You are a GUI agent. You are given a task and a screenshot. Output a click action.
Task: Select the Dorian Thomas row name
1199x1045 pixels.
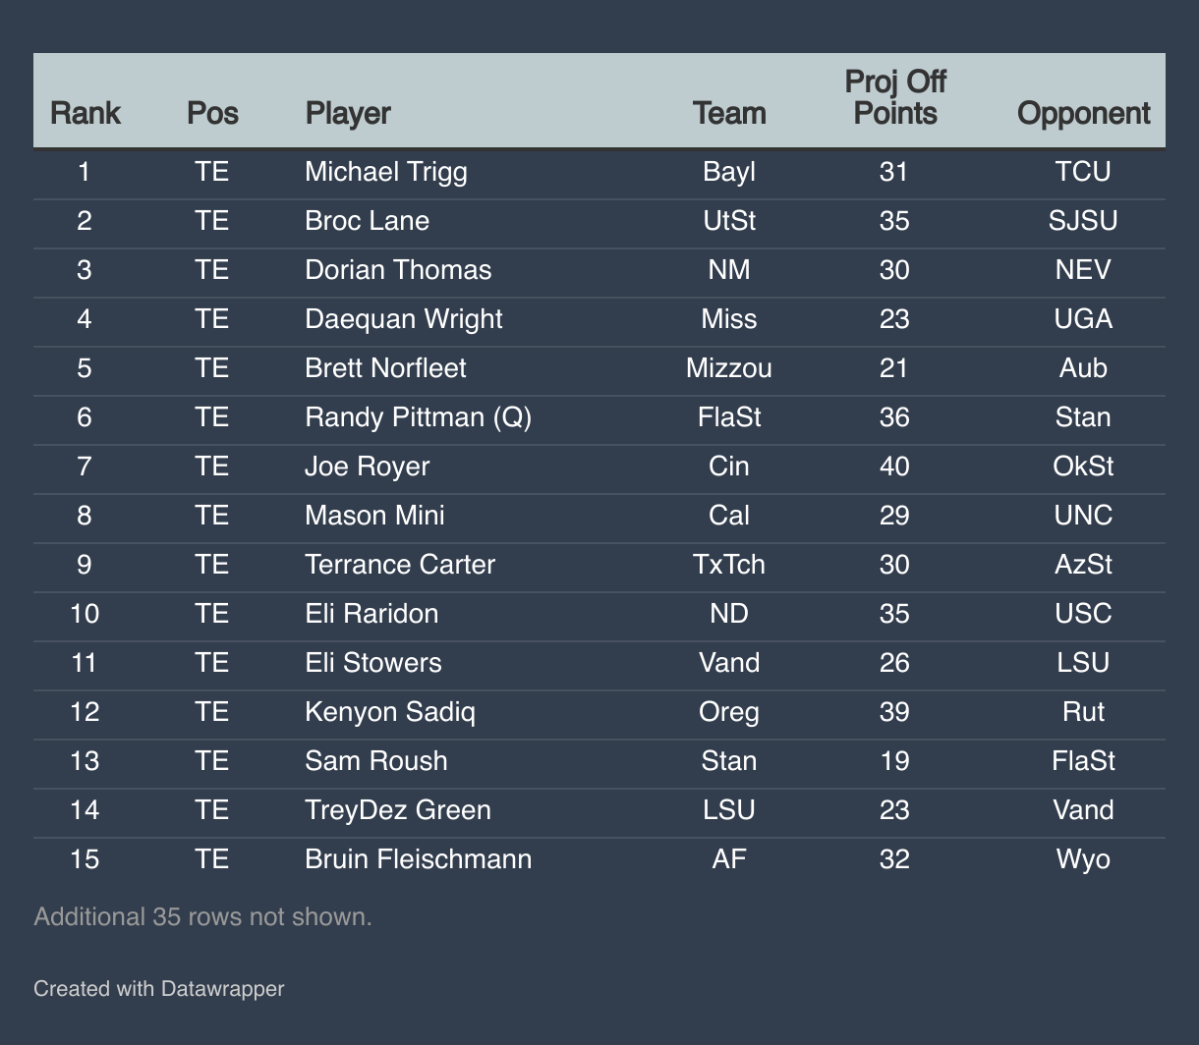(398, 269)
